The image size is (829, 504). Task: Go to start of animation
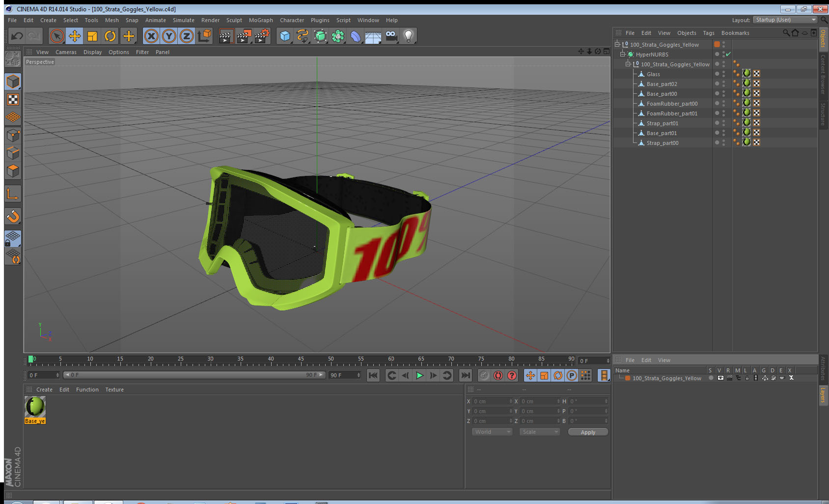(373, 375)
